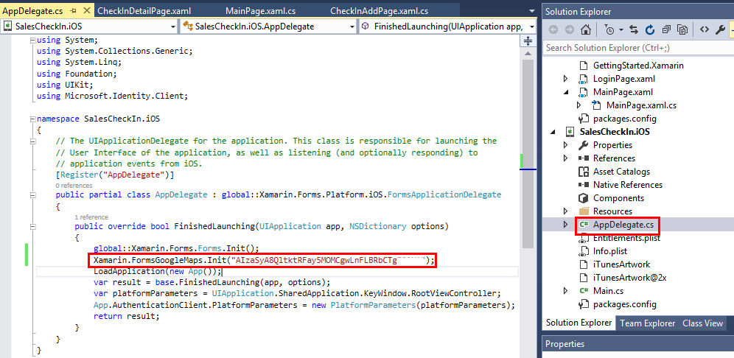Open document tabs overflow dropdown arrow
The height and width of the screenshot is (358, 734).
coord(531,11)
